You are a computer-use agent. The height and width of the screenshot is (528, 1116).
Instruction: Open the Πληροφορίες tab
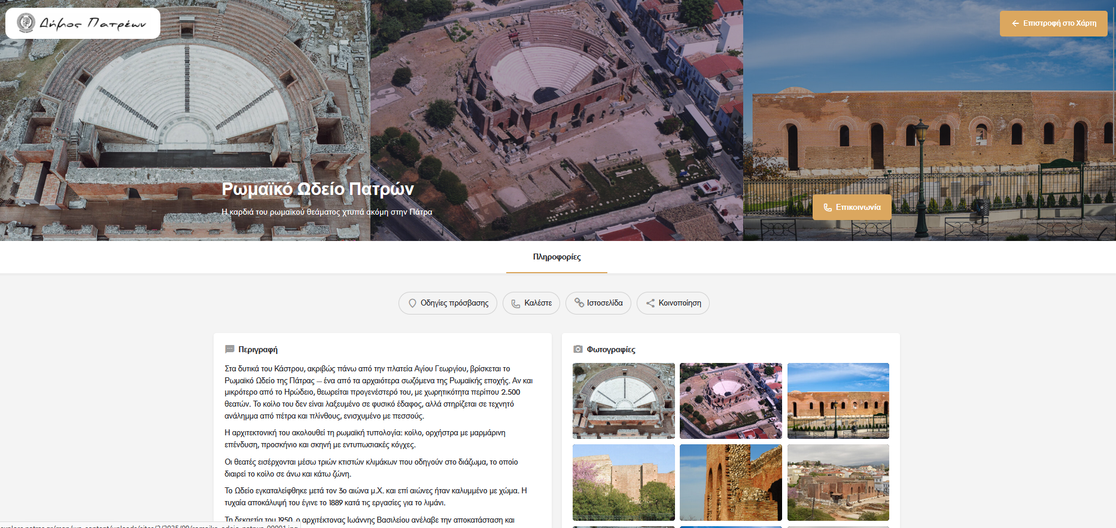coord(557,257)
